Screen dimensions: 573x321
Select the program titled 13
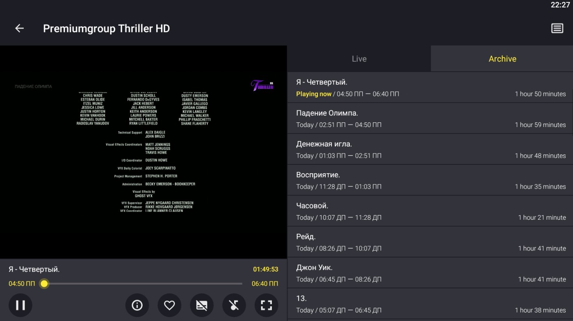430,304
